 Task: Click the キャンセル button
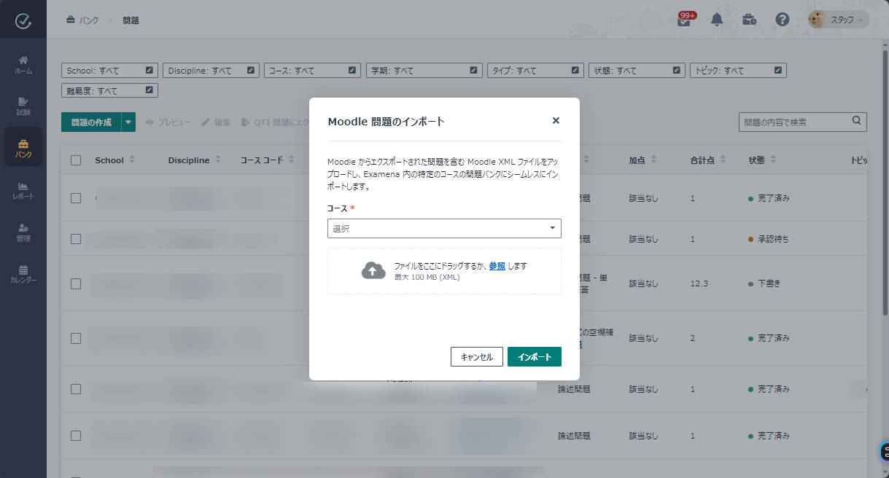[477, 357]
